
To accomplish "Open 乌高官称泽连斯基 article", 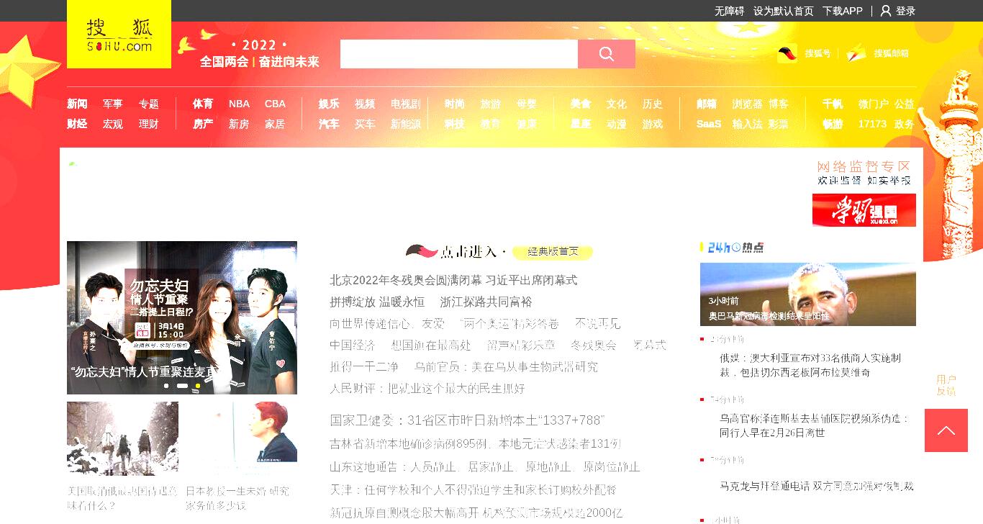I will [x=815, y=425].
